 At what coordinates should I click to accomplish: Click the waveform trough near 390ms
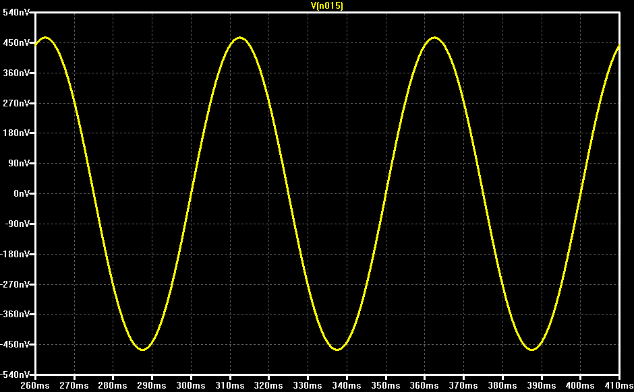(x=531, y=349)
